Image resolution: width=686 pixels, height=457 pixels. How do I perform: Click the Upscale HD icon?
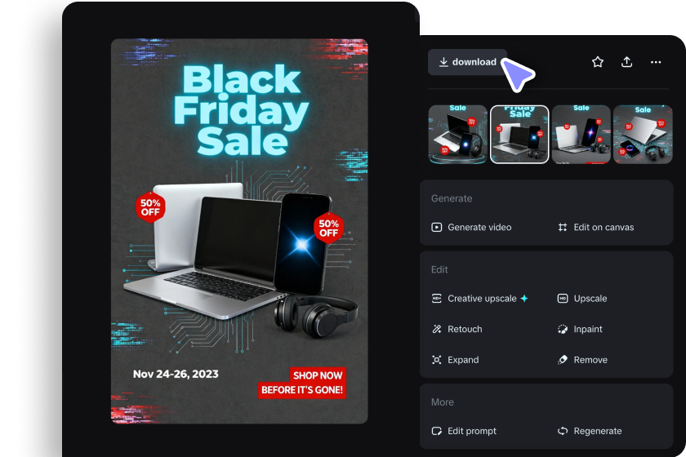pos(563,299)
